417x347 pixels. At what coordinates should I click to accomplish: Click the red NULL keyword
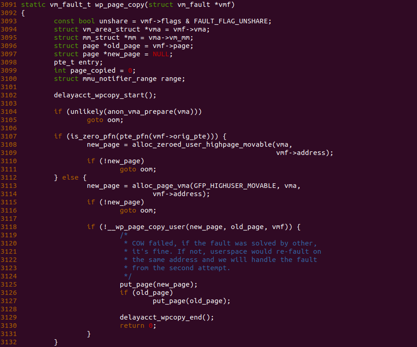(160, 54)
